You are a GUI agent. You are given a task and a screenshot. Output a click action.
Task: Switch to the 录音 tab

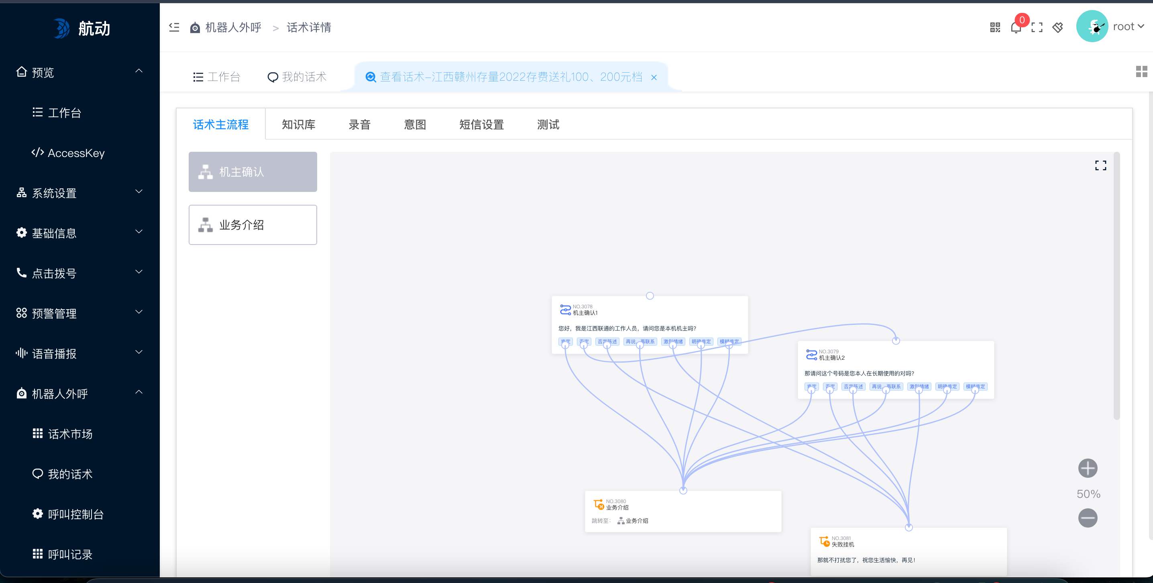pos(359,124)
